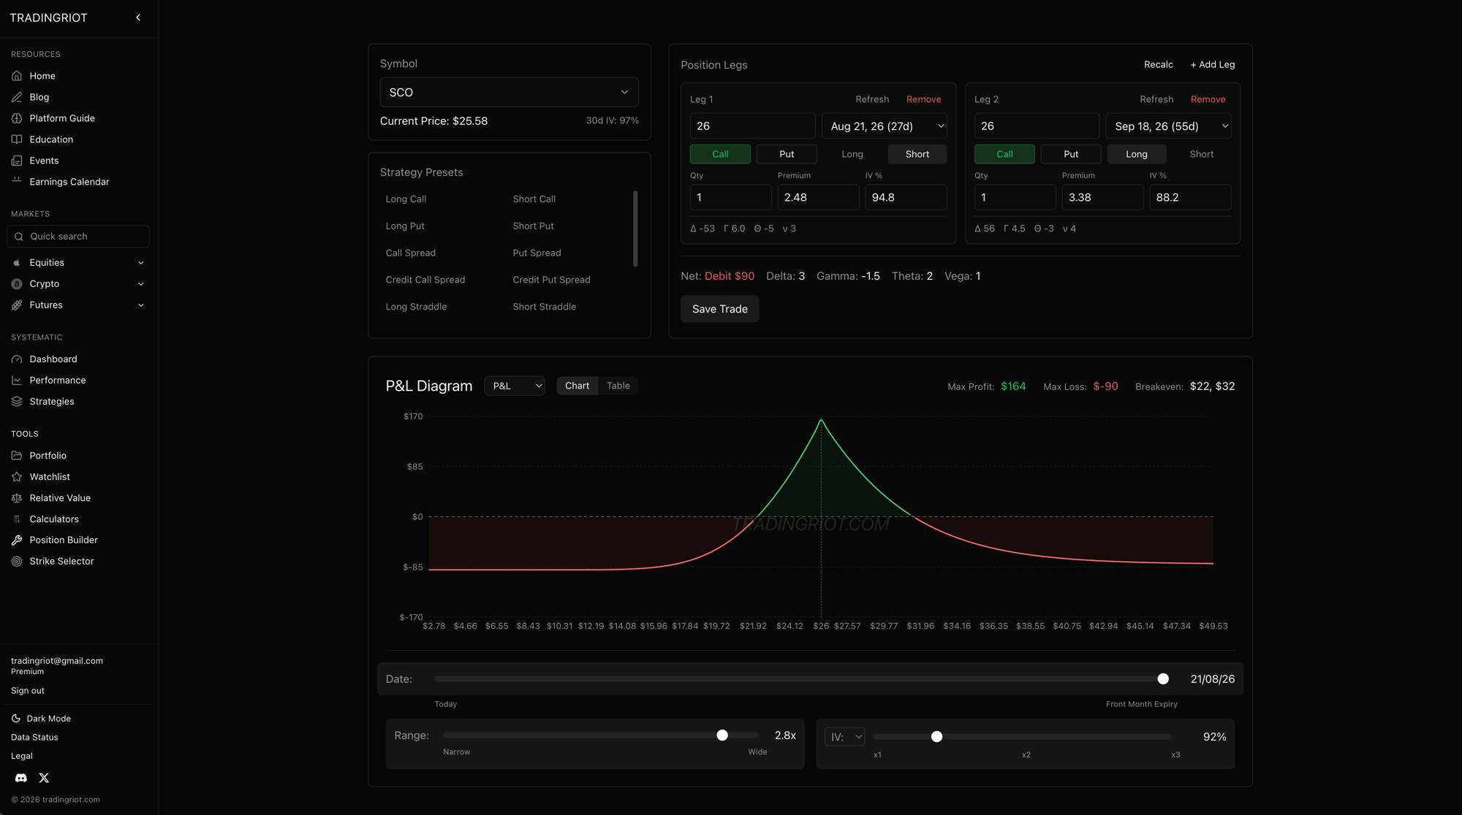Click Recalc in Position Legs
Viewport: 1462px width, 815px height.
pyautogui.click(x=1159, y=64)
